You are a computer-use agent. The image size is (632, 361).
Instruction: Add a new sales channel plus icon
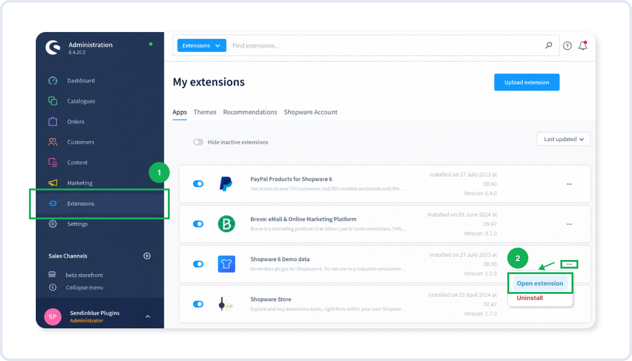(x=147, y=256)
